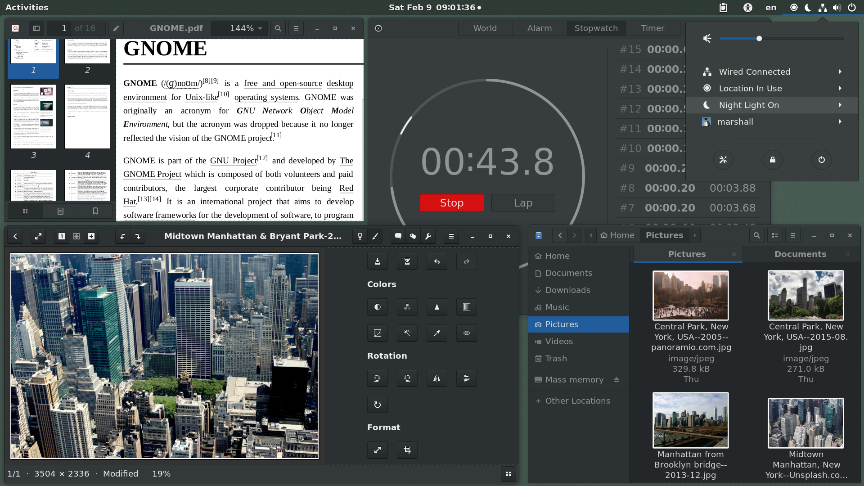
Task: Expand the Wired Connected network options
Action: [x=842, y=71]
